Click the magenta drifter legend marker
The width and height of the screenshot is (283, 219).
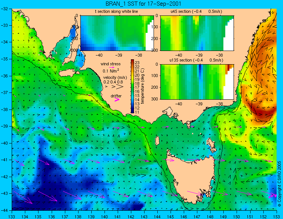pyautogui.click(x=117, y=100)
